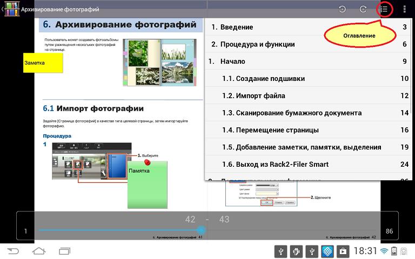Open the table of contents list icon
This screenshot has width=415, height=259.
point(384,9)
